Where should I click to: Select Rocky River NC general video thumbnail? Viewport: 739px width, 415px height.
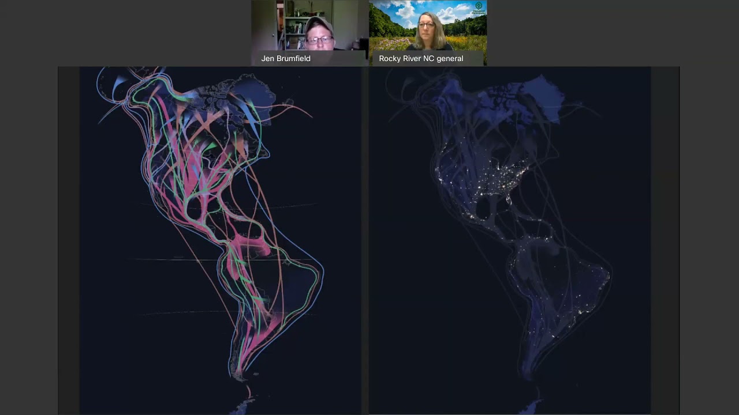pos(428,33)
